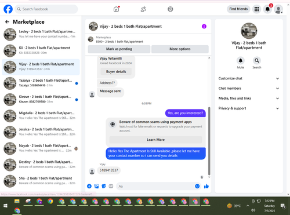Open Kieave's unread conversation
Image resolution: width=290 pixels, height=215 pixels.
[x=41, y=100]
